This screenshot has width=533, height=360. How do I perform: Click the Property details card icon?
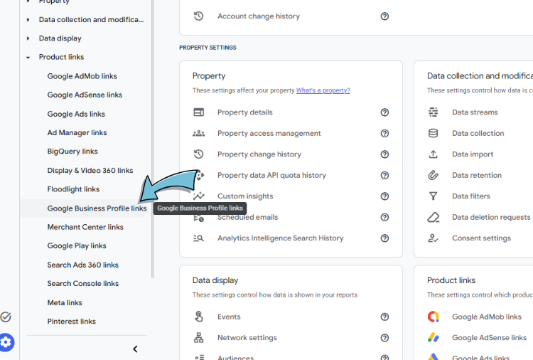pos(198,112)
